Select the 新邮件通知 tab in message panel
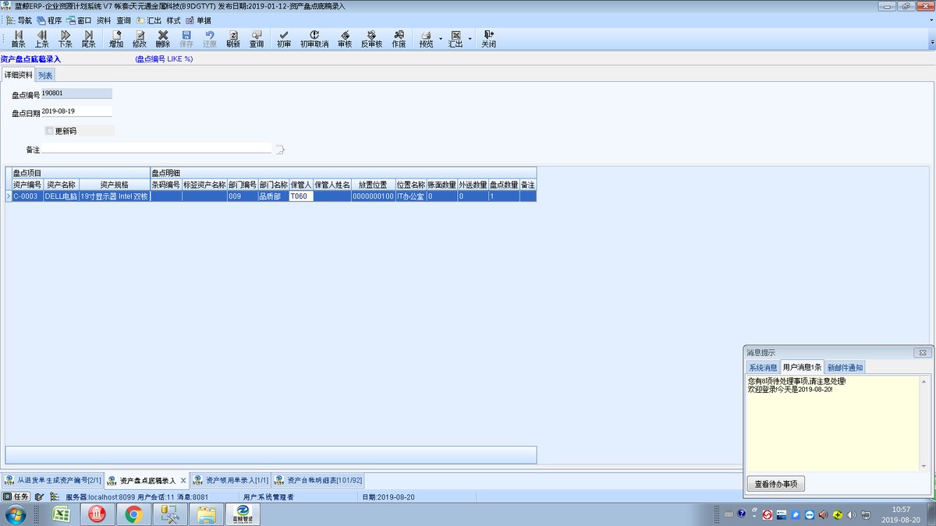The width and height of the screenshot is (936, 526). tap(845, 367)
